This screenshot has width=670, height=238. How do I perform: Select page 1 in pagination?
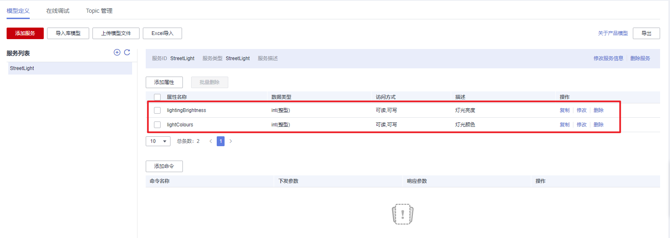(x=221, y=141)
